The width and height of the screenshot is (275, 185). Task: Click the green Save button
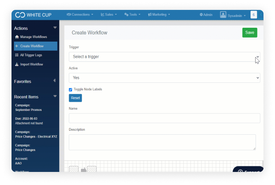click(250, 32)
